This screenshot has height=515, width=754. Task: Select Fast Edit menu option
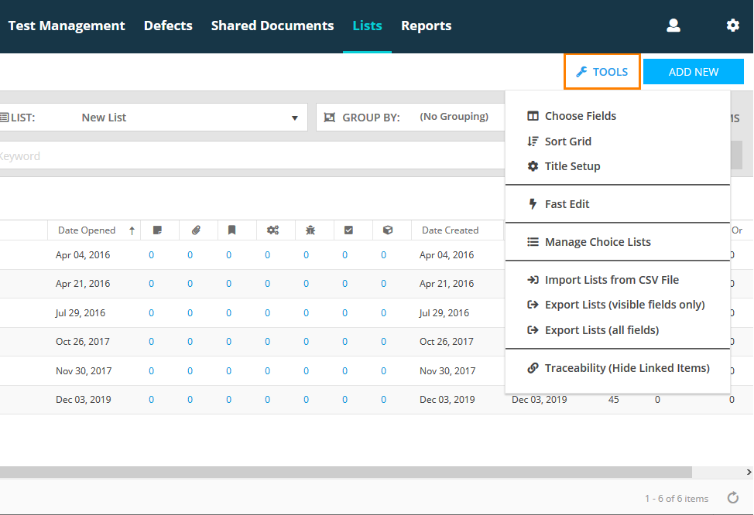tap(567, 204)
